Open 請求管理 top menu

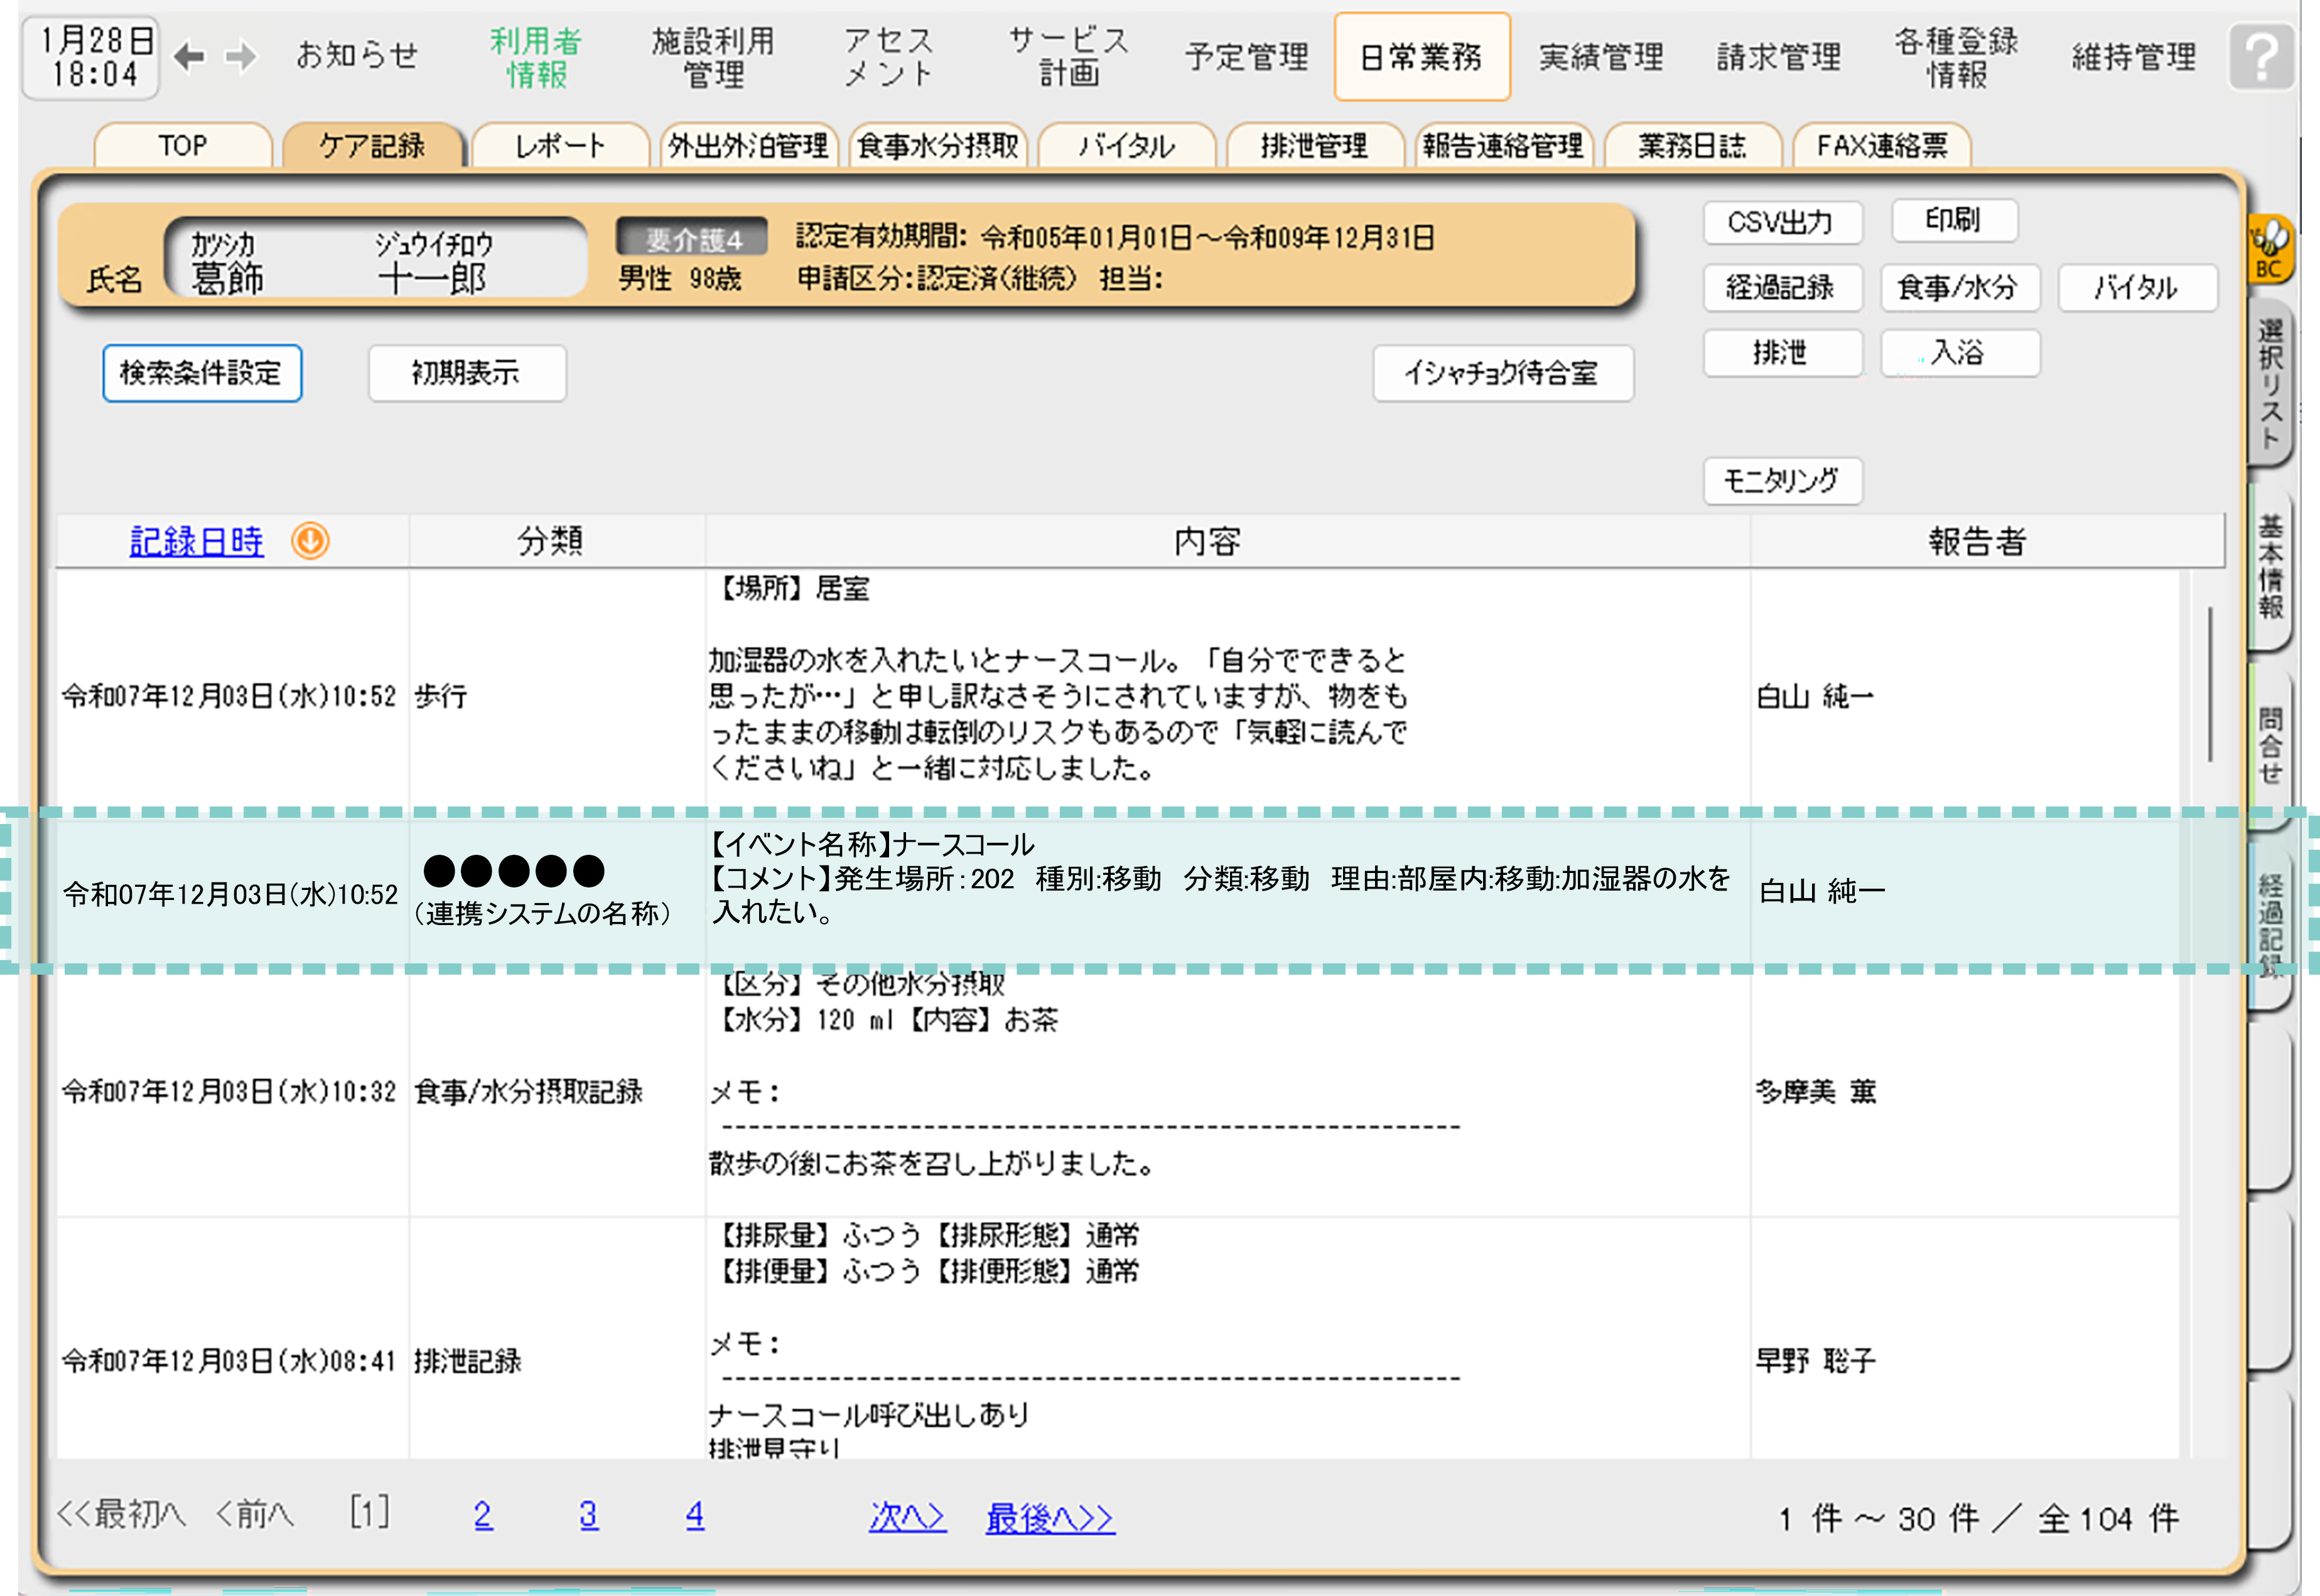[1778, 57]
